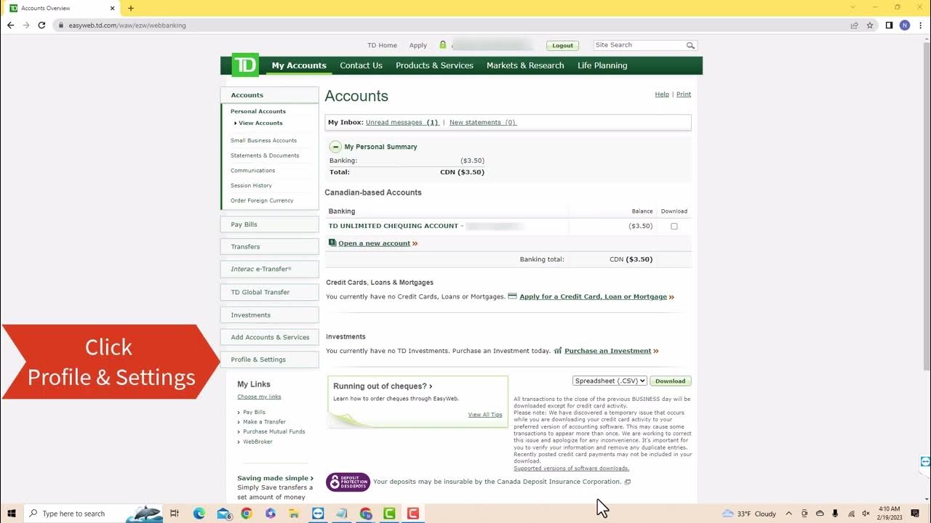This screenshot has width=931, height=523.
Task: Click View All Tips link
Action: coord(485,415)
